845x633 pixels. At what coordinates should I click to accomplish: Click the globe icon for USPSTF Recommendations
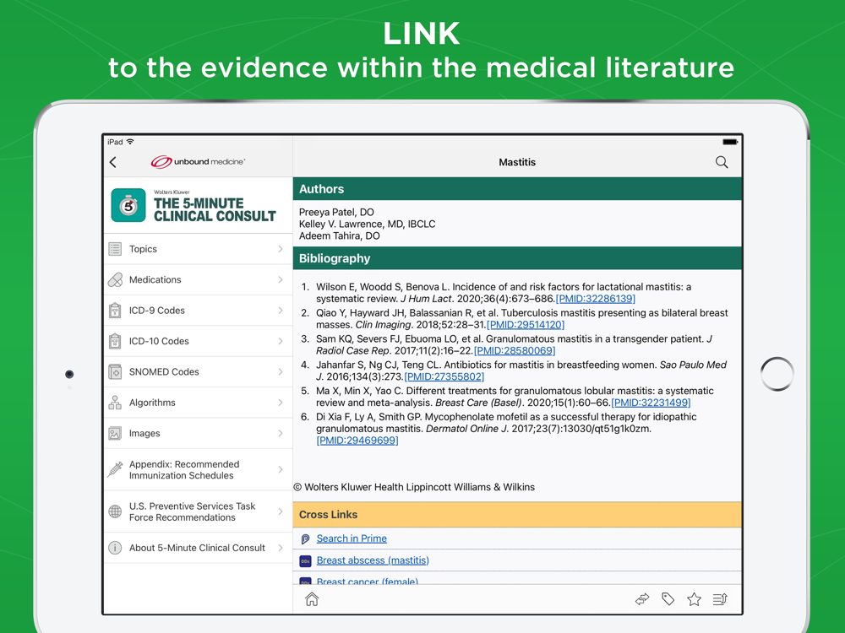(115, 511)
